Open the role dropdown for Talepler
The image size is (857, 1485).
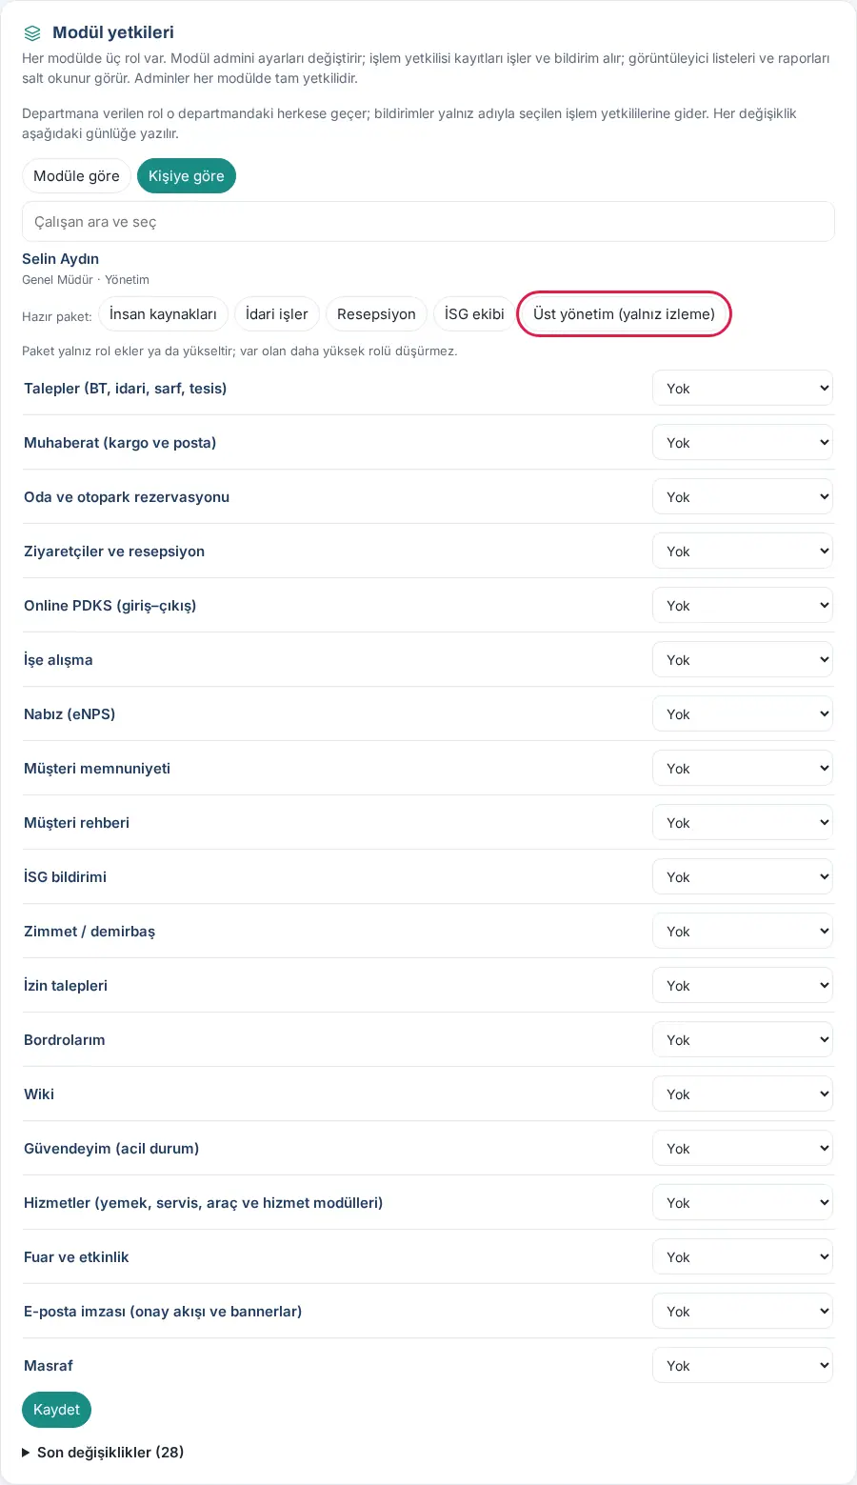click(743, 389)
